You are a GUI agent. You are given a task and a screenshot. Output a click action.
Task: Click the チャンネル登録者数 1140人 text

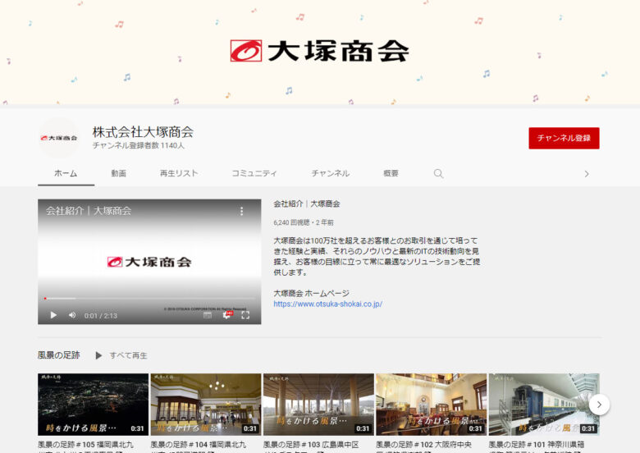pos(139,146)
